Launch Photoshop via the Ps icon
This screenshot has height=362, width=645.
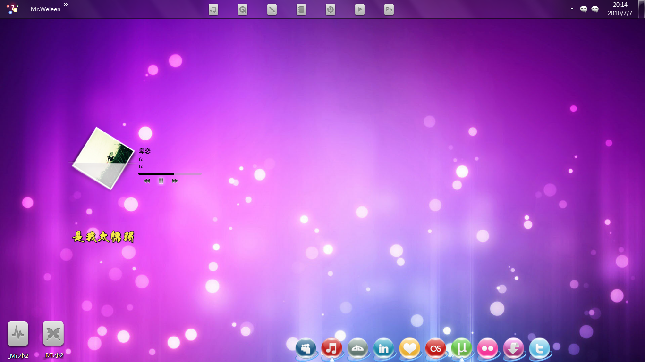[389, 9]
